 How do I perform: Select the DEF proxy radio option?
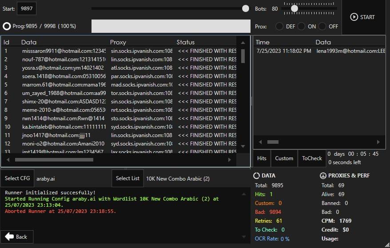(x=279, y=26)
